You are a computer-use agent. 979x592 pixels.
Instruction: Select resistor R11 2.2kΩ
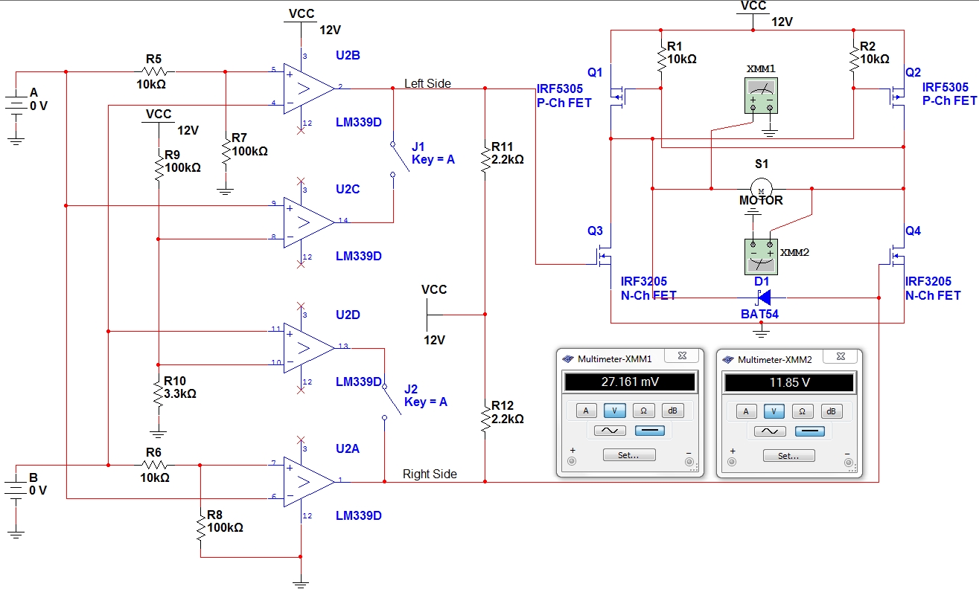485,158
